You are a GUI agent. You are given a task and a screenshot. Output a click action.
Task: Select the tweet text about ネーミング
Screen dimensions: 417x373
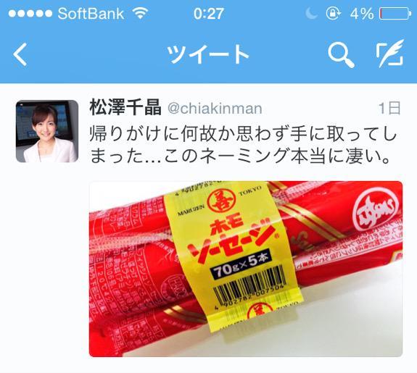point(243,145)
